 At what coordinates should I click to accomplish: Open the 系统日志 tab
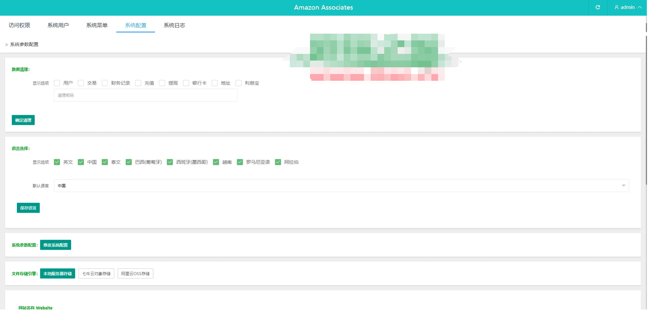(174, 25)
